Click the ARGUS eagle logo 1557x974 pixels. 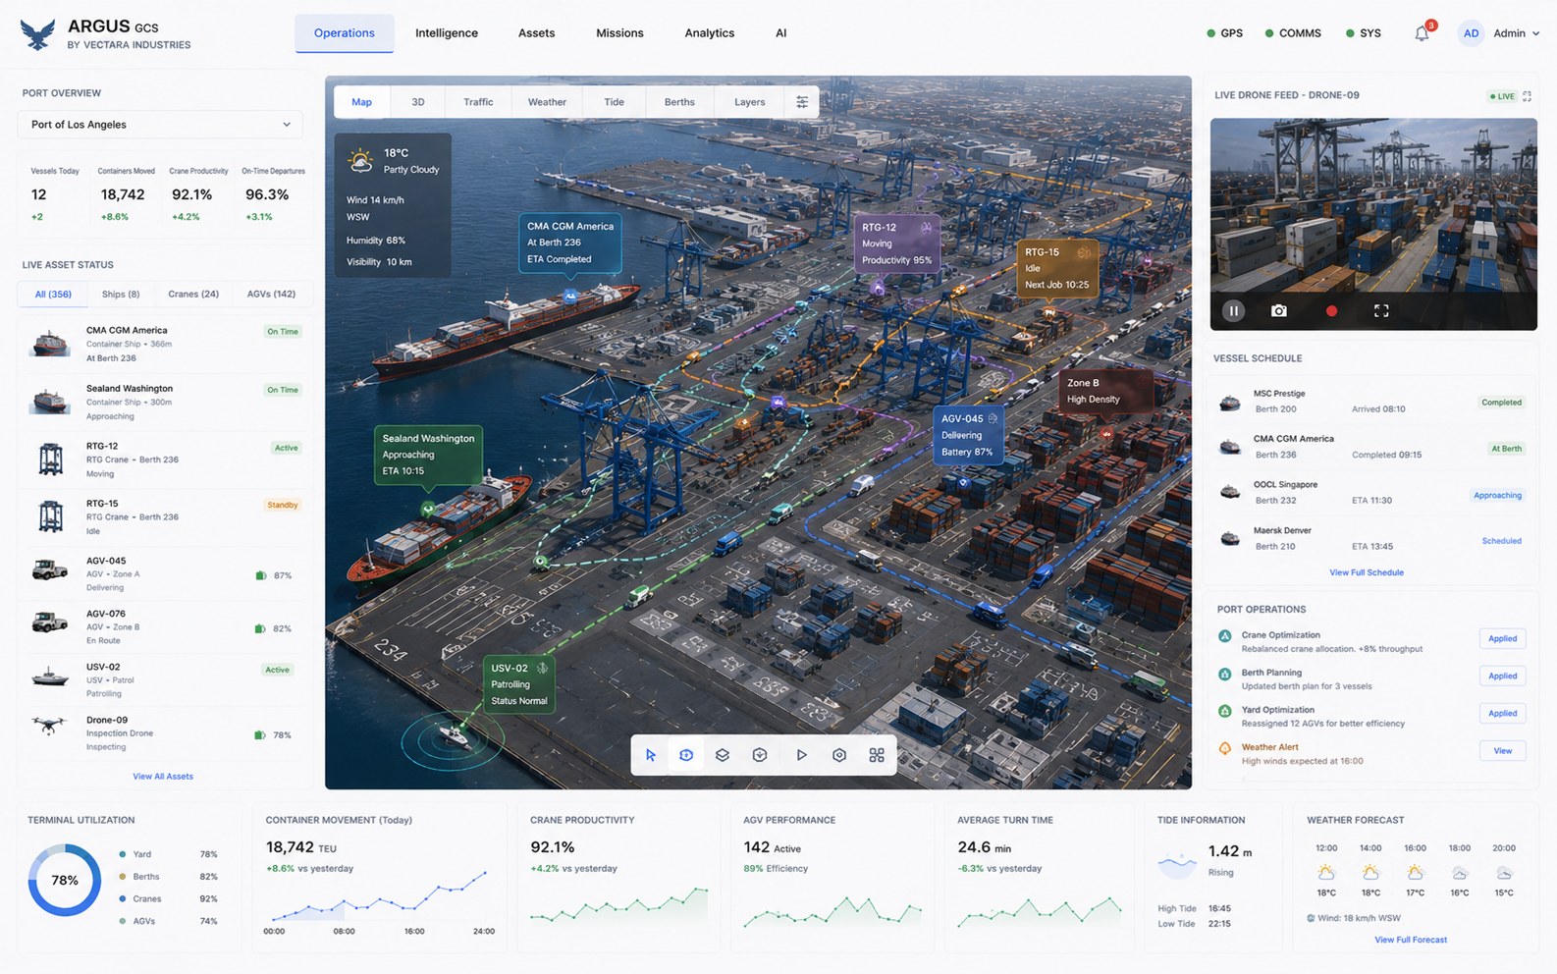(37, 34)
